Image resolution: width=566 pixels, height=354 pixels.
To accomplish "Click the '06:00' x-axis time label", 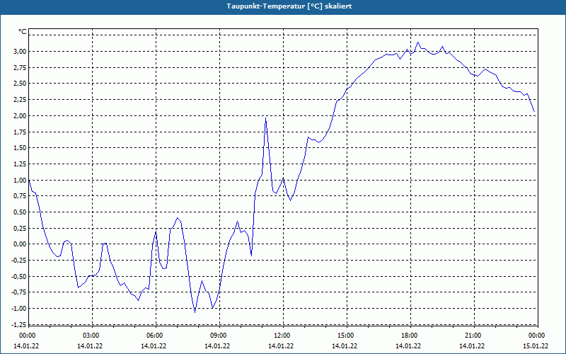I will [154, 336].
